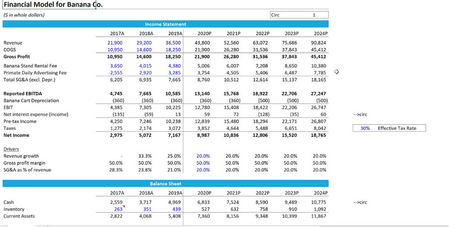The width and height of the screenshot is (449, 227).
Task: Select 2019A Revenue value 36,500
Action: click(x=173, y=43)
